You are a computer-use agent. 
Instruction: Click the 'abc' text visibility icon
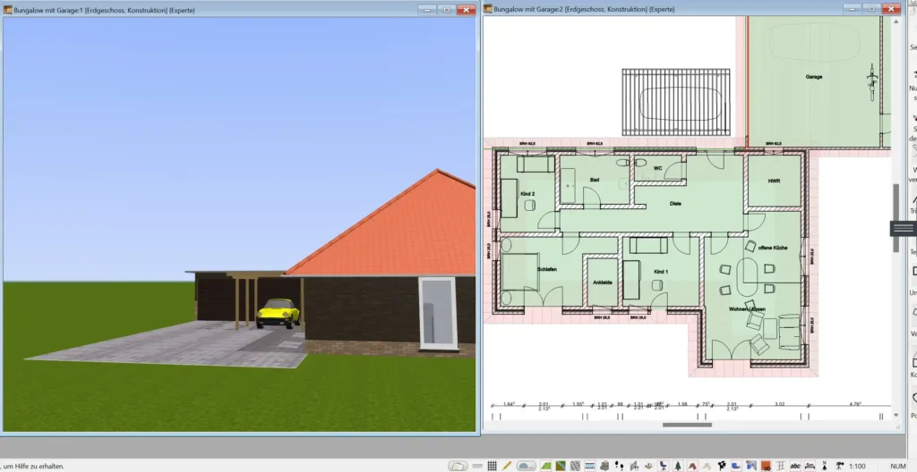point(795,465)
